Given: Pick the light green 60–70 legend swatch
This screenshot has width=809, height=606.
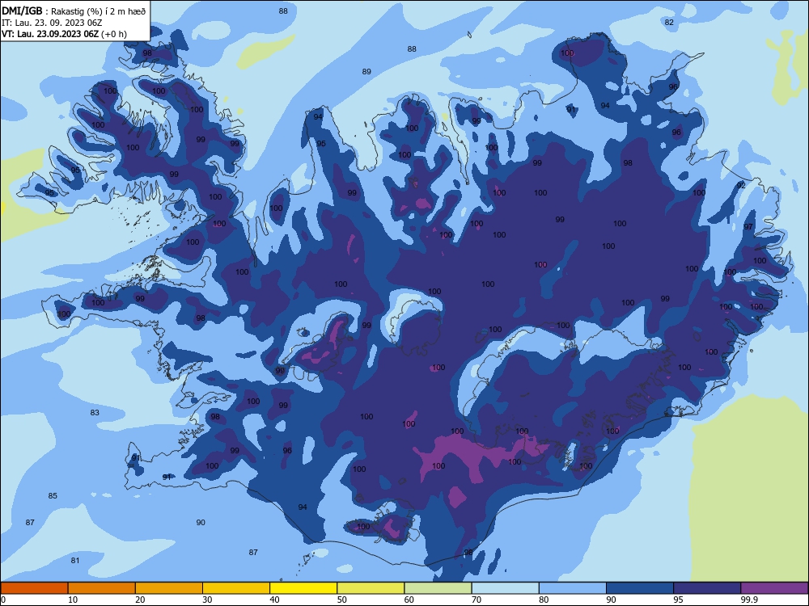Looking at the screenshot, I should [438, 588].
